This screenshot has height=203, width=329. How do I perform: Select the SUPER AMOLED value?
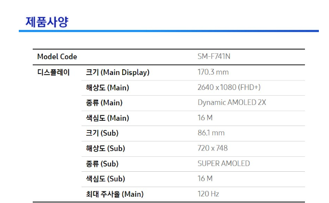point(224,164)
